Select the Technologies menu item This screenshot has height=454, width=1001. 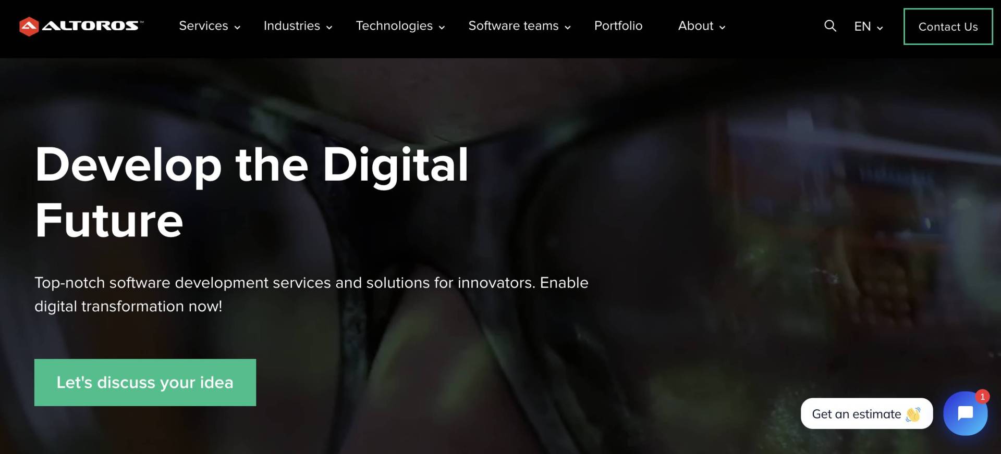point(394,26)
